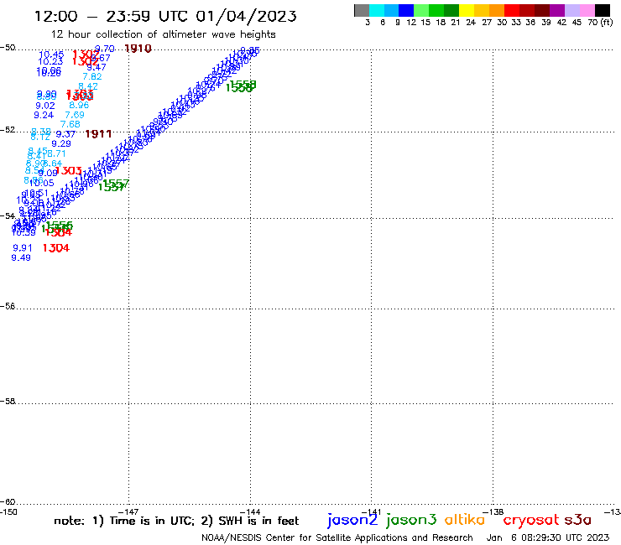Select the yellow swatch in the legend bar

(x=467, y=10)
